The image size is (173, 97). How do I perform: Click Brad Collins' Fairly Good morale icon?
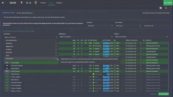pos(94,74)
